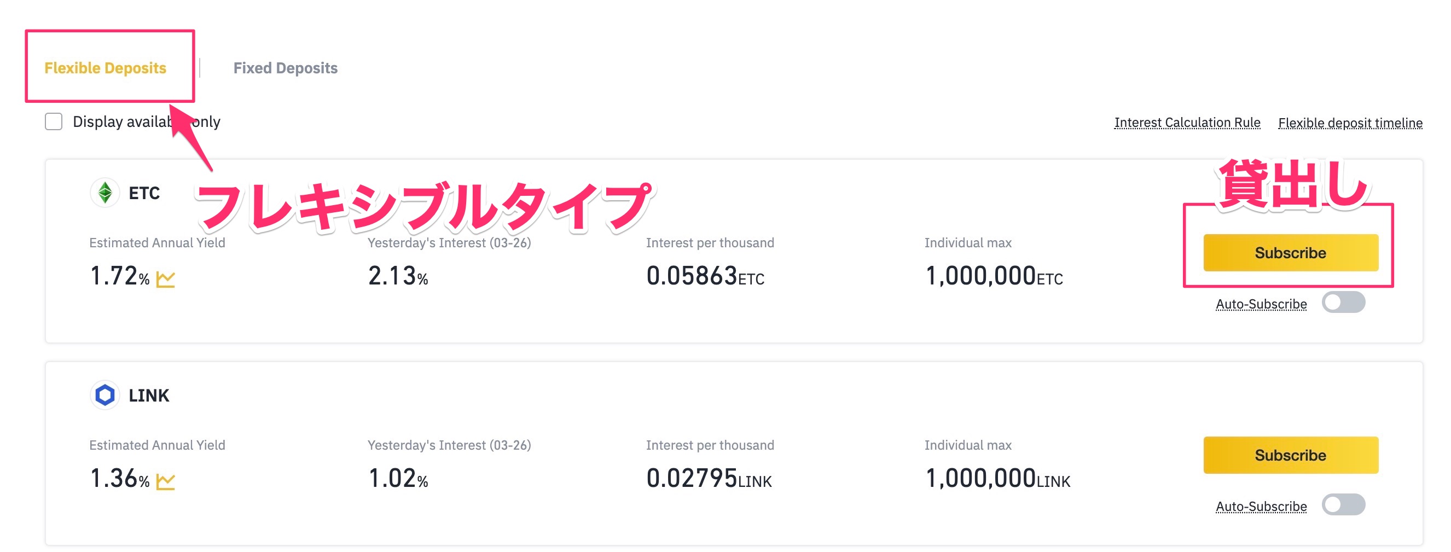Image resolution: width=1451 pixels, height=552 pixels.
Task: Switch to Flexible Deposits tab
Action: [x=106, y=68]
